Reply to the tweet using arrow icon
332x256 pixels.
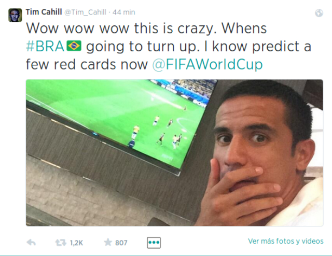pos(31,242)
